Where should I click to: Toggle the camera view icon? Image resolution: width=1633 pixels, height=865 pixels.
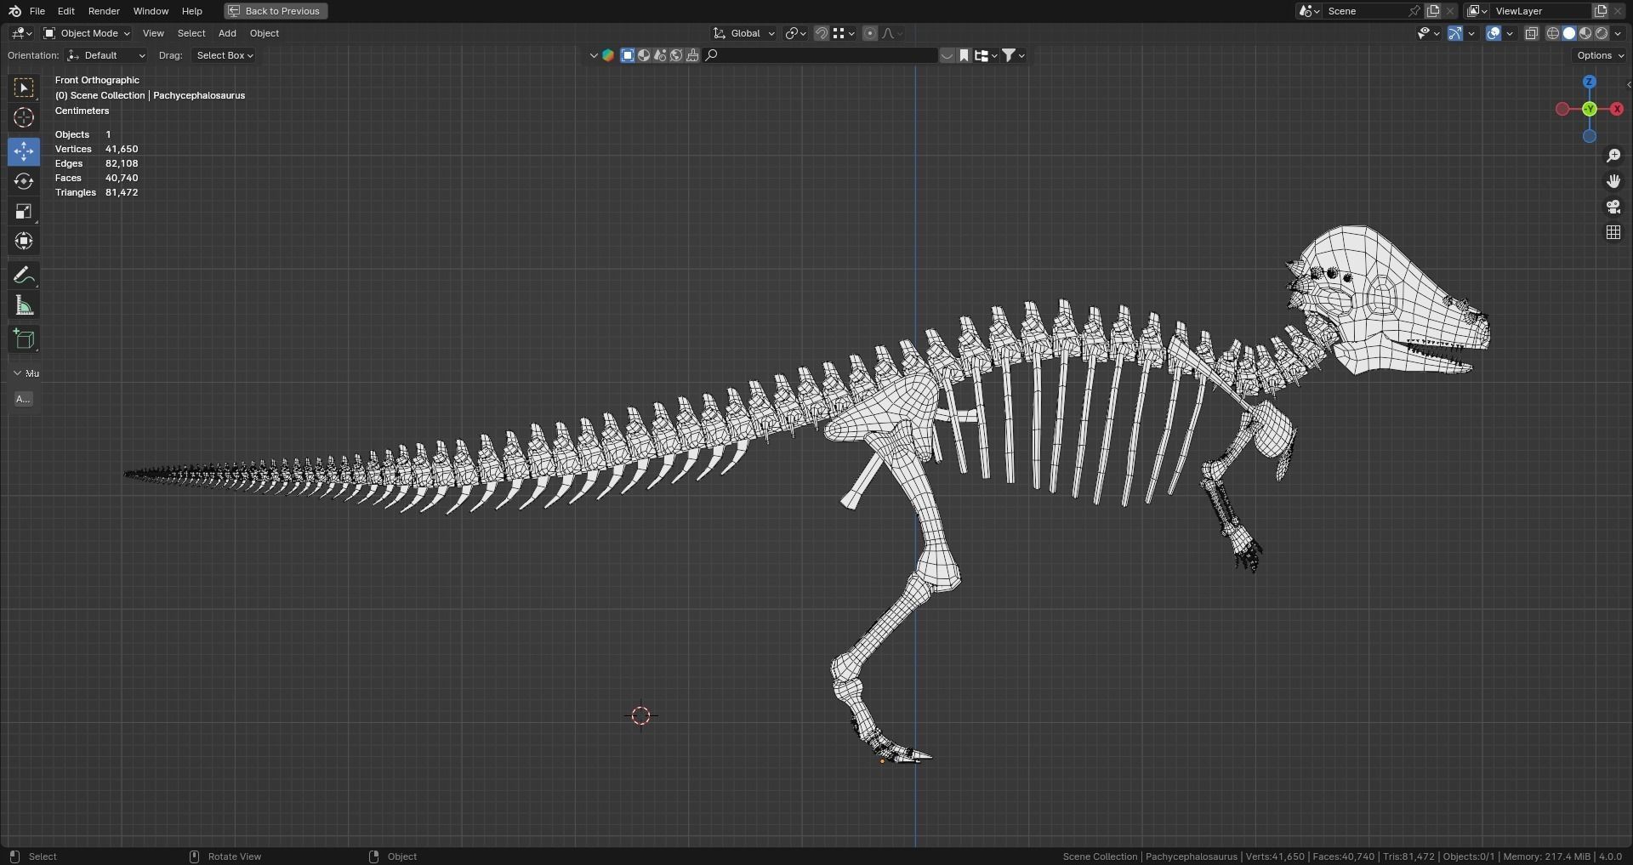(1613, 207)
